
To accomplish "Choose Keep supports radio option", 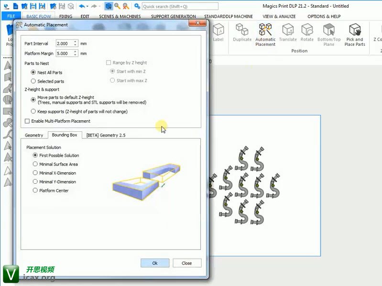I will (33, 111).
